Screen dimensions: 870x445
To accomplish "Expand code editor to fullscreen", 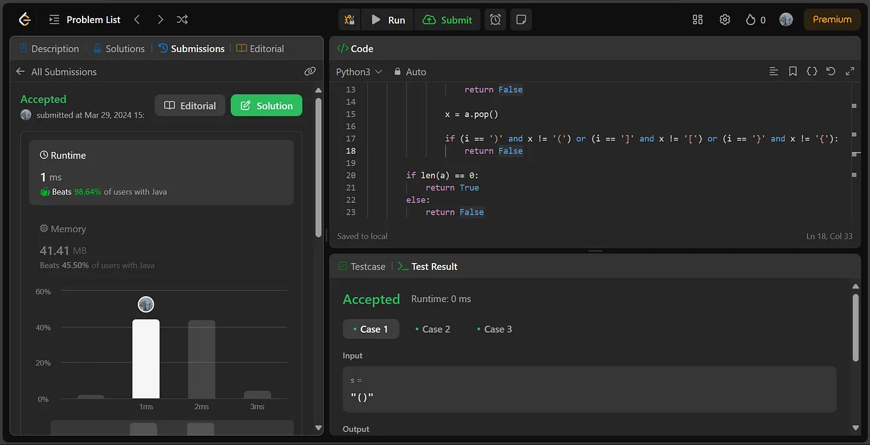I will pos(850,71).
